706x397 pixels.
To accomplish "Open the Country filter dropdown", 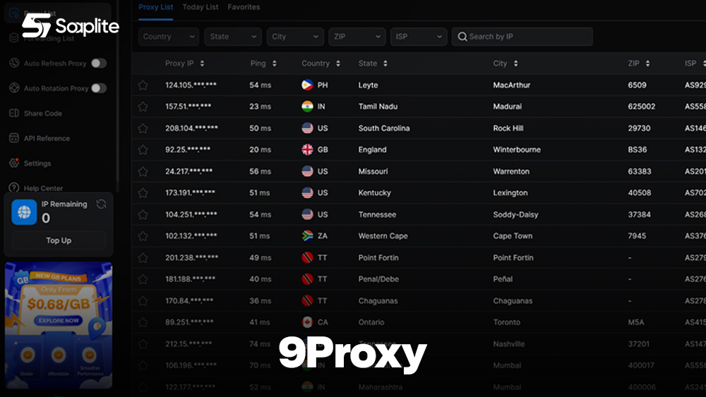I will [x=169, y=37].
